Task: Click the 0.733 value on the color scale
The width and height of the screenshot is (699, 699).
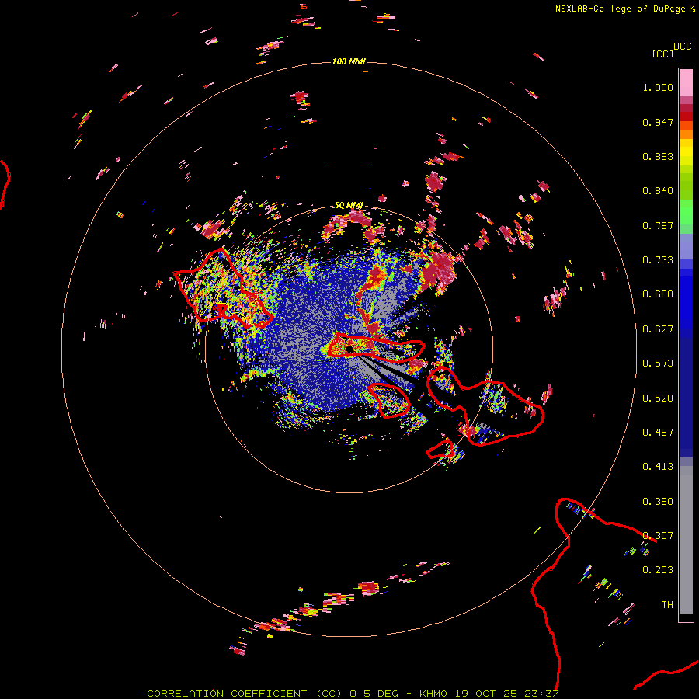Action: [658, 260]
